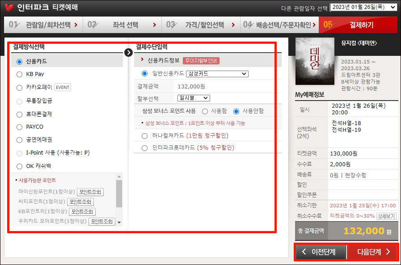Click the ticket price 130,000원

(344, 154)
